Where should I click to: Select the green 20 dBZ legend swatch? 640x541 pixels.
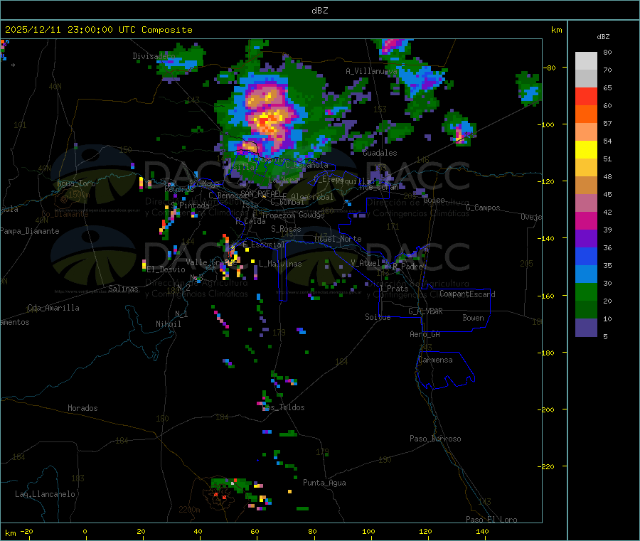(586, 291)
